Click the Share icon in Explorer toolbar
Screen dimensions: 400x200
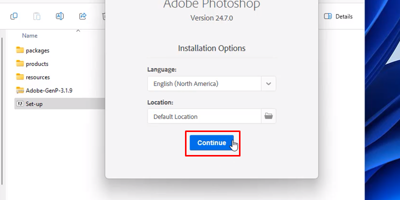(82, 16)
